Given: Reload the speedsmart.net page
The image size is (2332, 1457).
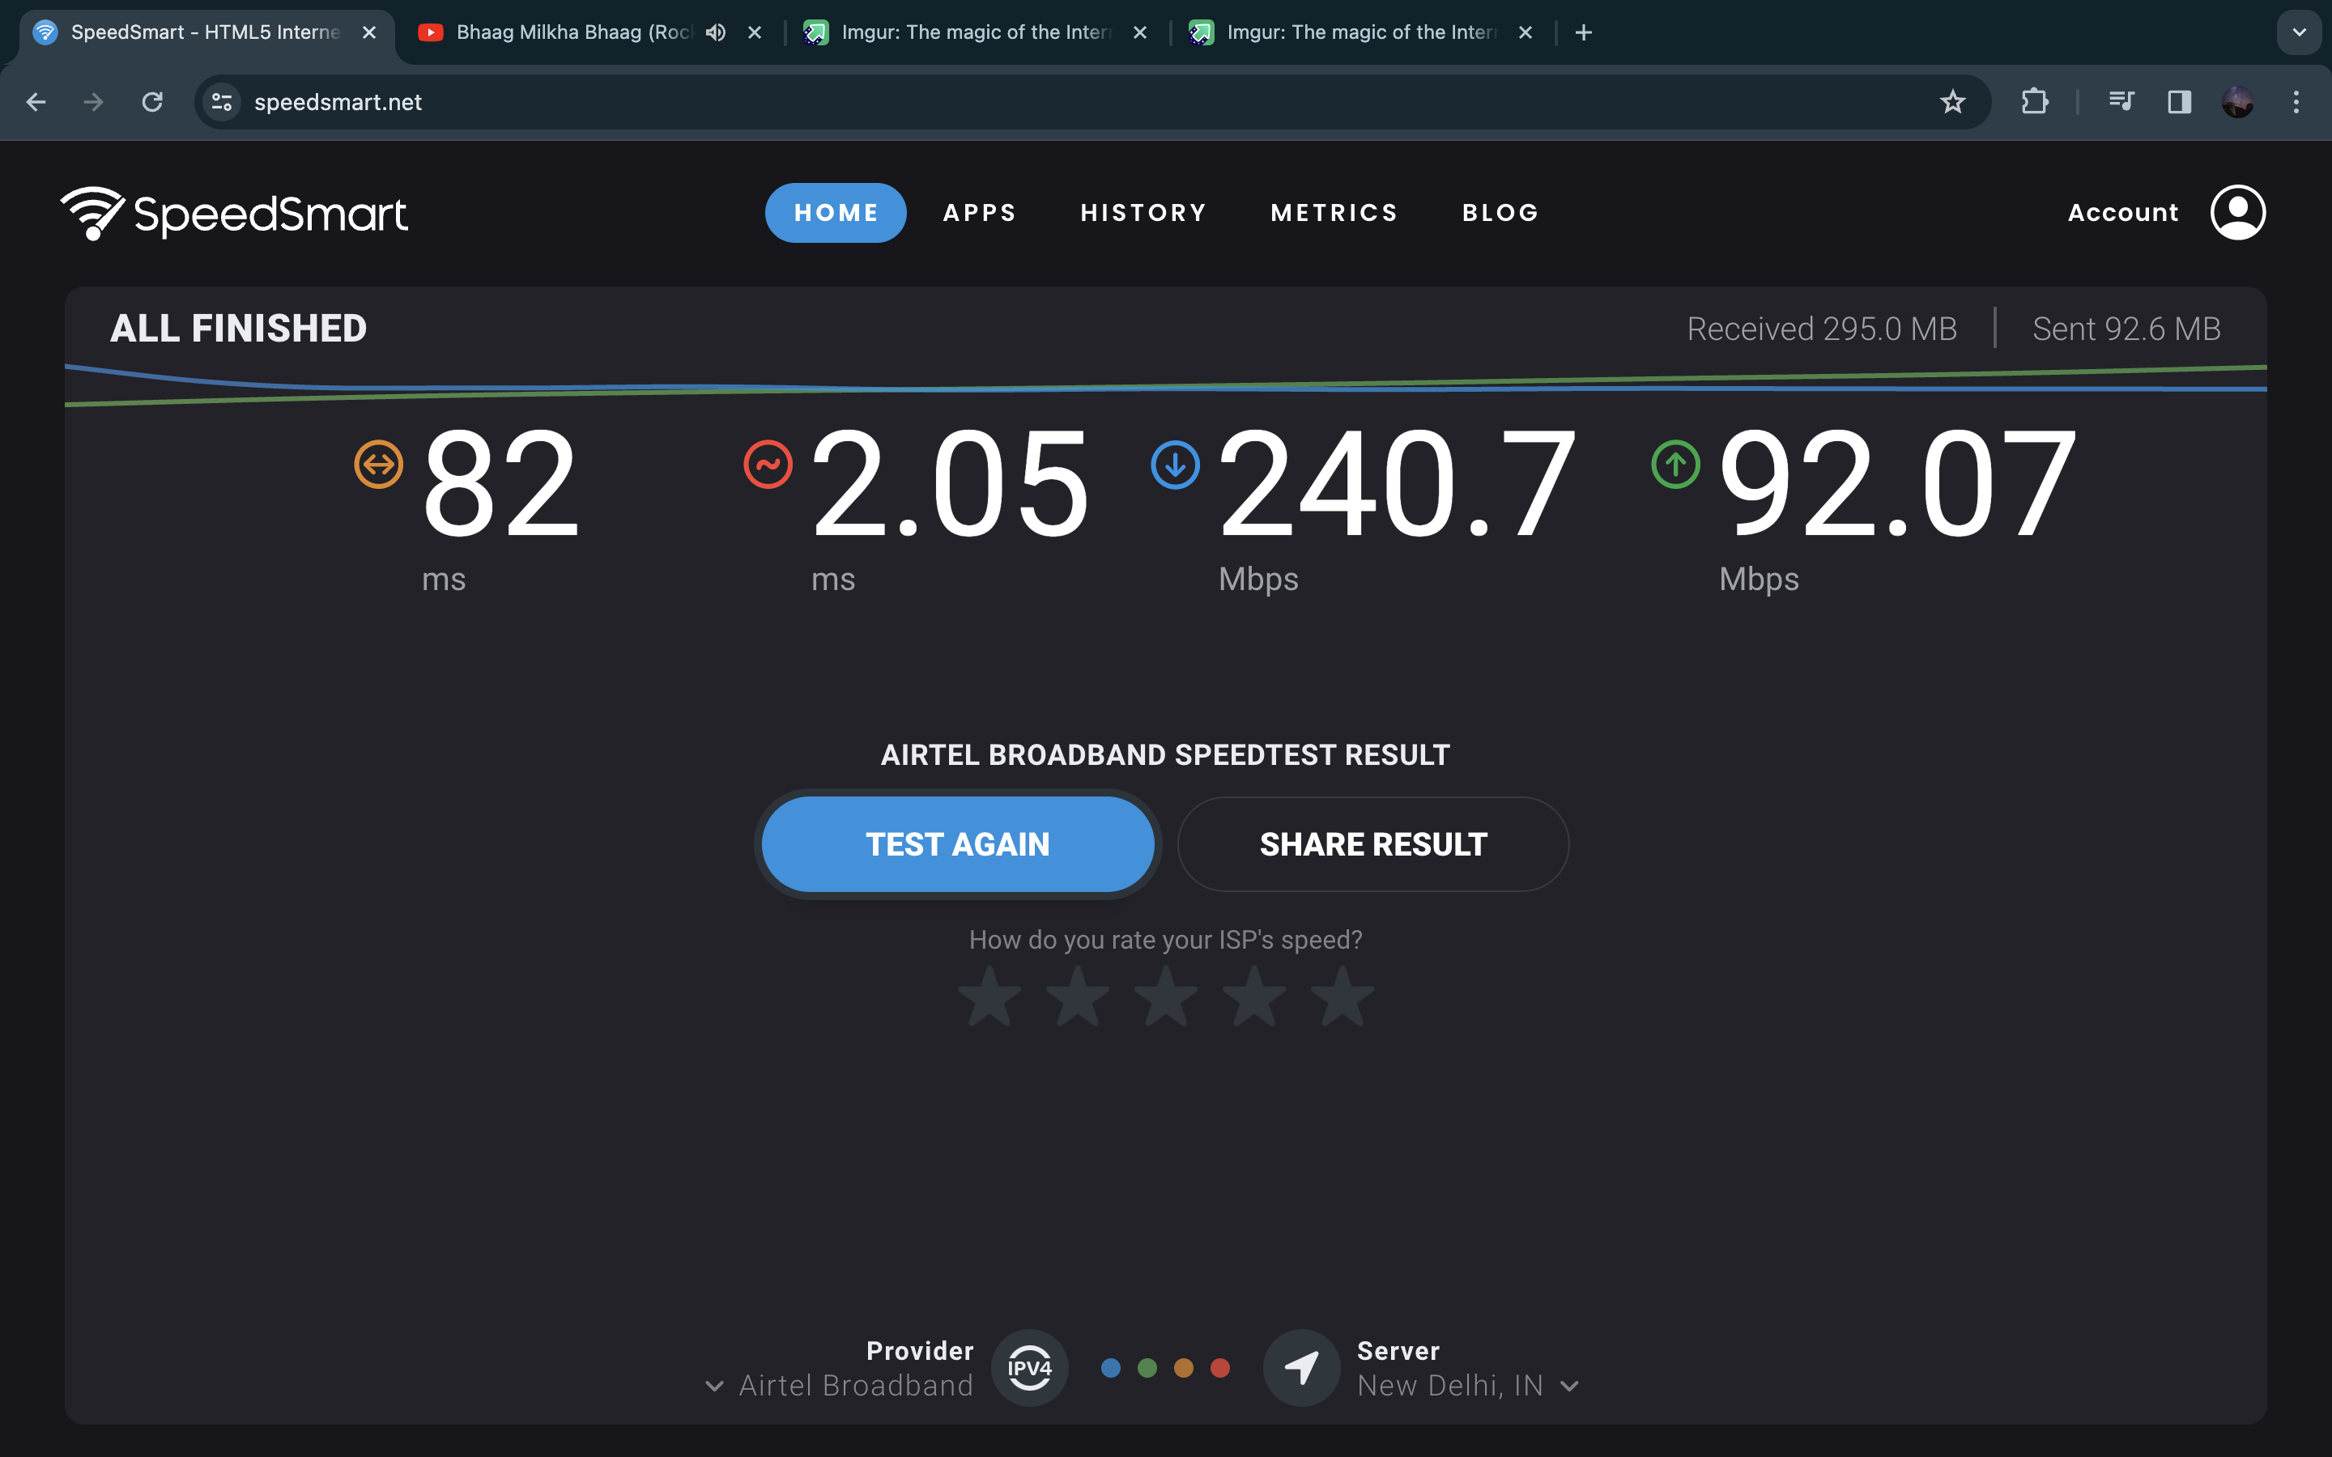Looking at the screenshot, I should pos(152,102).
